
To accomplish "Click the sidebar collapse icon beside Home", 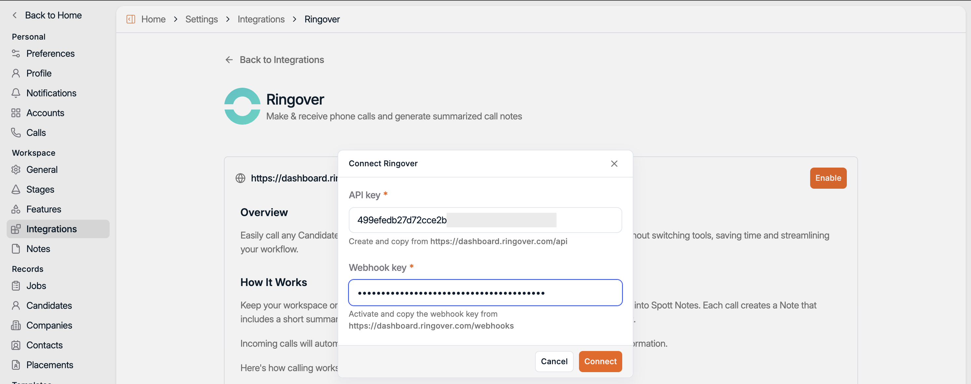I will coord(130,19).
